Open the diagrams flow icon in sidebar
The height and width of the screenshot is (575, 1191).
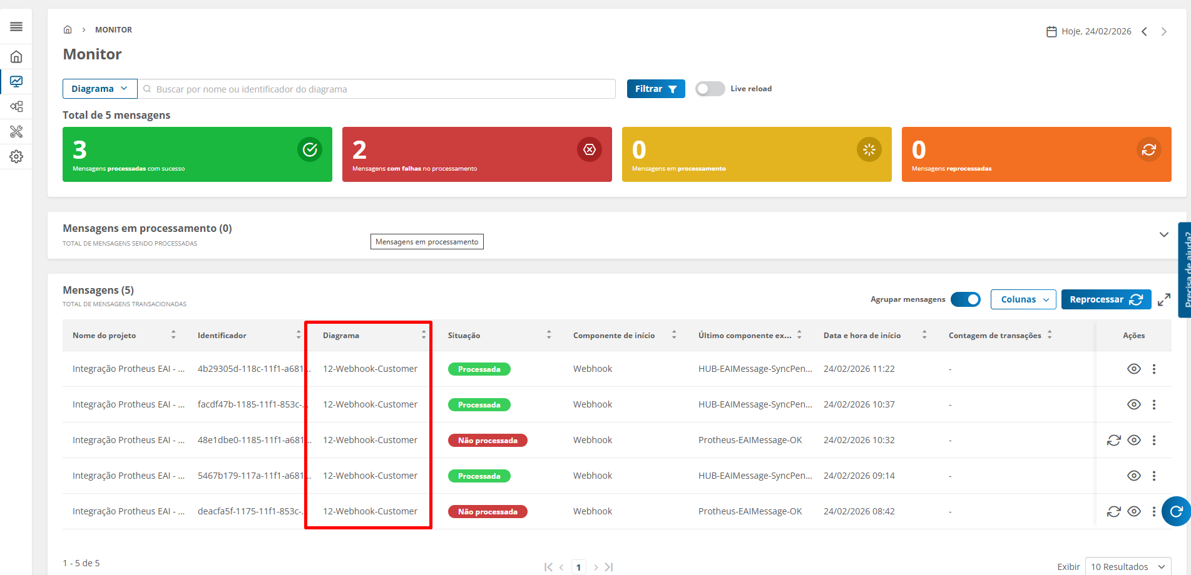pyautogui.click(x=16, y=106)
